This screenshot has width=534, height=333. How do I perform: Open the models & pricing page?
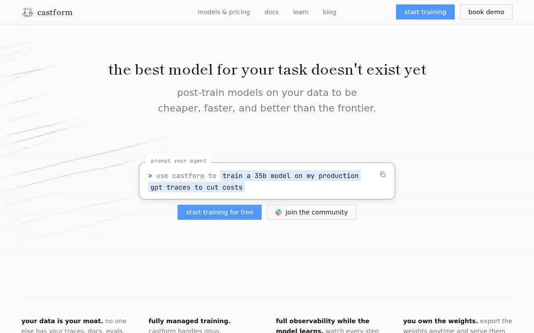[x=224, y=12]
